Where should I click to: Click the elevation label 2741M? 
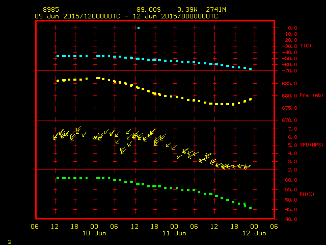pyautogui.click(x=216, y=10)
